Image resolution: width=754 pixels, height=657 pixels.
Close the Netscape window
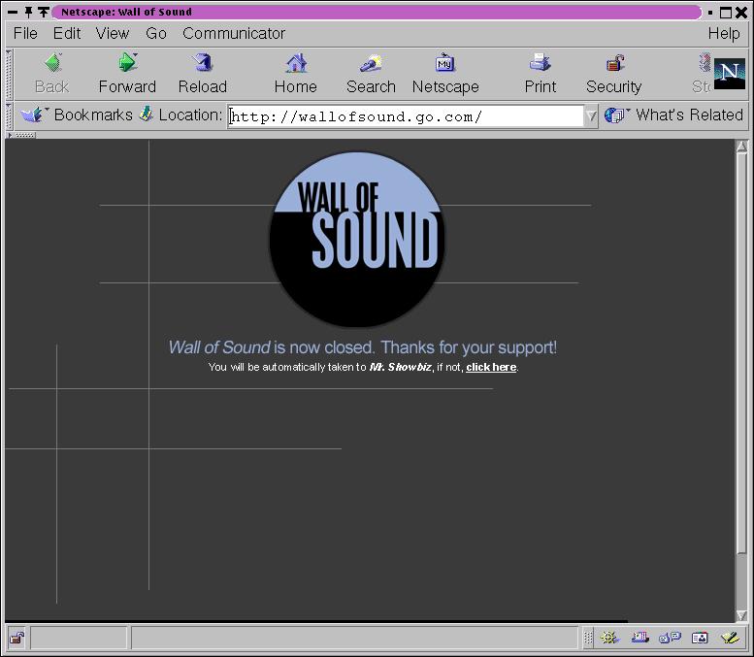pos(741,13)
